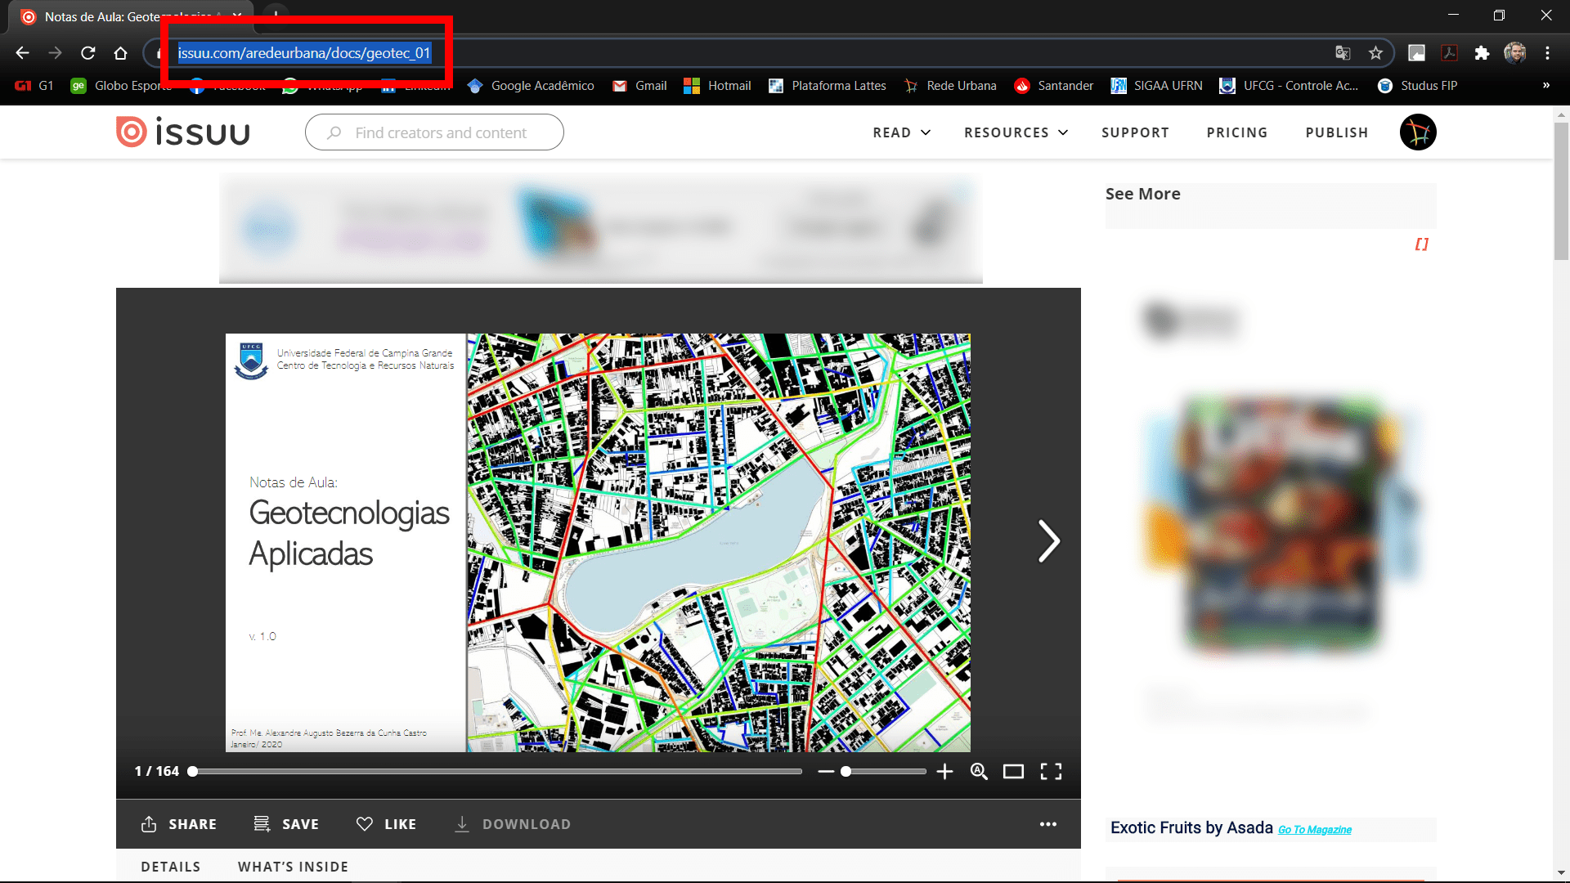1570x883 pixels.
Task: Follow the Go To Magazine link
Action: [1315, 829]
